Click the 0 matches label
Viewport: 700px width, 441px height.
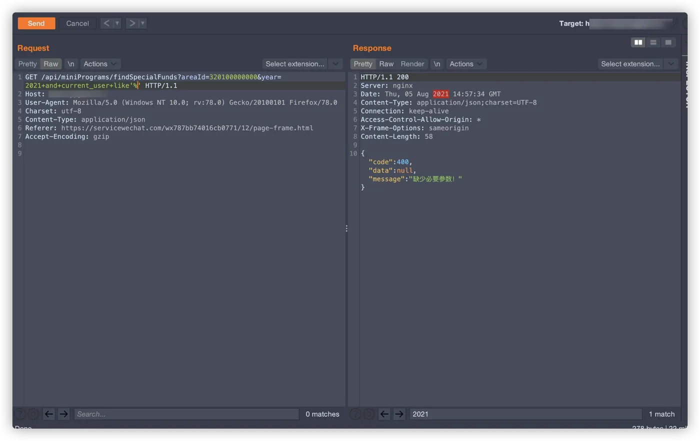tap(322, 414)
